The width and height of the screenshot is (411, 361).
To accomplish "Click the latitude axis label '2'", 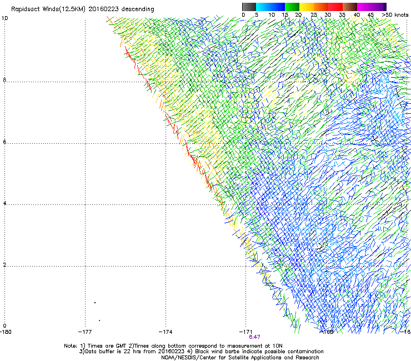I will 4,265.
